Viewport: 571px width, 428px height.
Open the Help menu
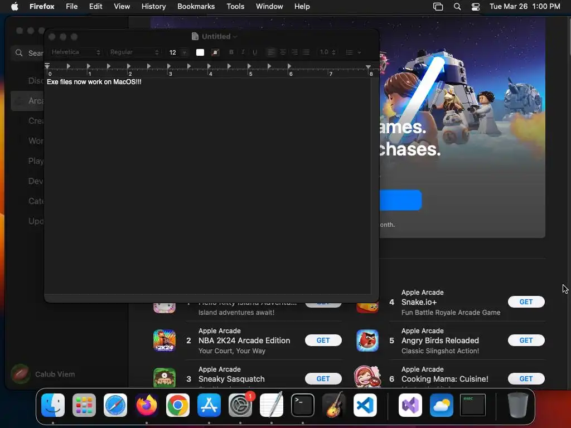(x=302, y=7)
